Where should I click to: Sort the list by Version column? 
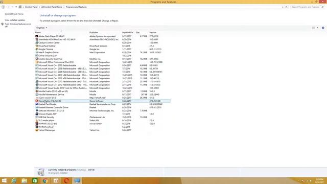click(153, 33)
